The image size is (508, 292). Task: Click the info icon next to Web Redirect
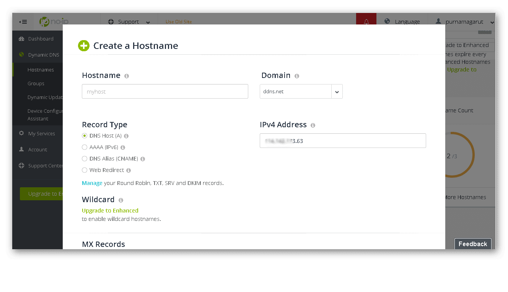[x=129, y=170]
